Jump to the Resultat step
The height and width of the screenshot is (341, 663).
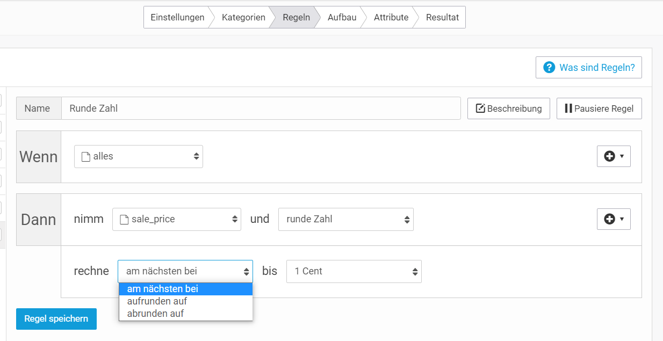pos(442,17)
